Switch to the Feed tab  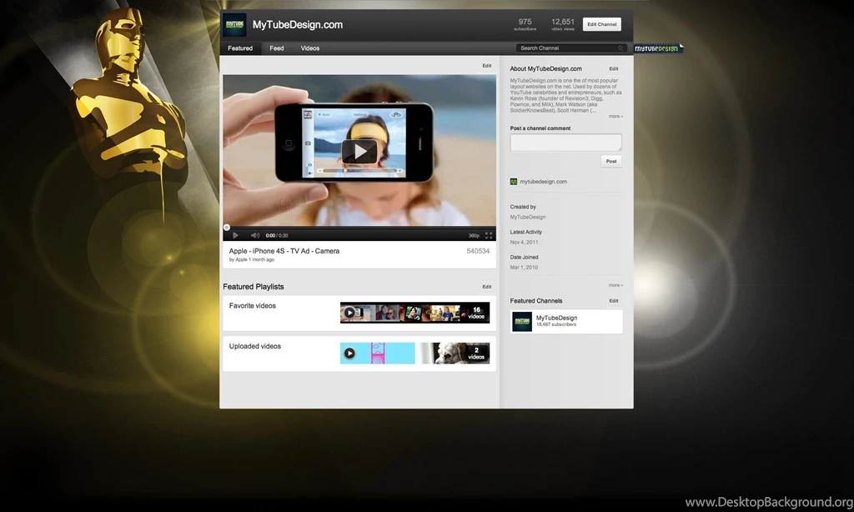[x=277, y=48]
